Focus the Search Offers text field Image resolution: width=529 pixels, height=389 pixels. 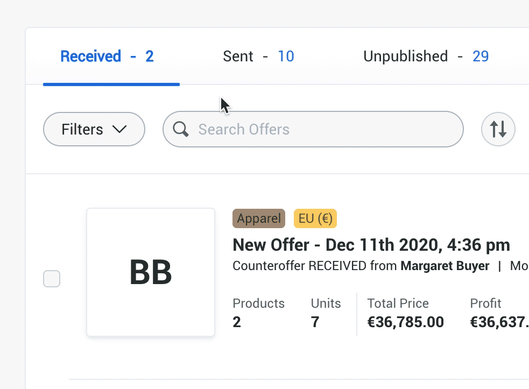(x=323, y=129)
